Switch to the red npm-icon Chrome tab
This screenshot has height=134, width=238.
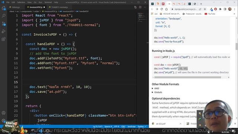[x=163, y=4]
